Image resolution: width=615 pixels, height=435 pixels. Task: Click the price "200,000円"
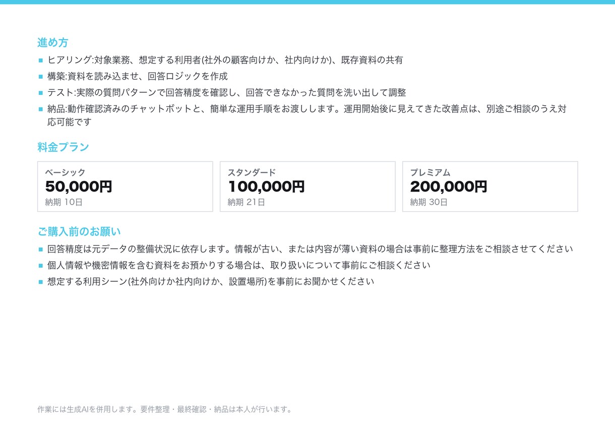(449, 187)
